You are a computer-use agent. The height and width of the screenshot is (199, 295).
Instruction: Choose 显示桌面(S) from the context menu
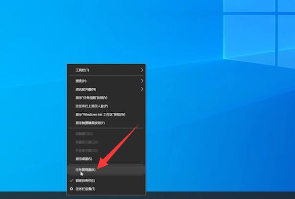tap(106, 159)
